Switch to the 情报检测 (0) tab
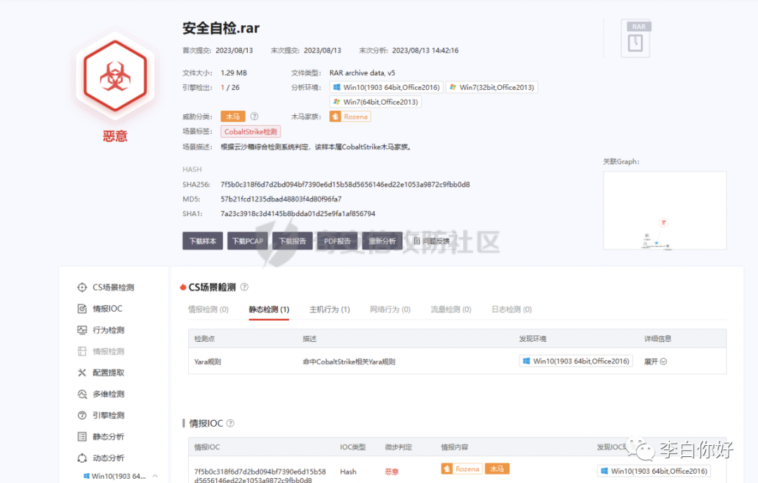 click(x=208, y=310)
